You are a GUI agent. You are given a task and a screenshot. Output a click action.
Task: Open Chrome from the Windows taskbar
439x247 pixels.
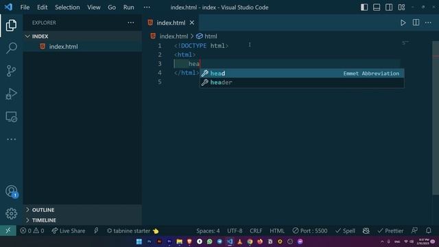[x=250, y=242]
